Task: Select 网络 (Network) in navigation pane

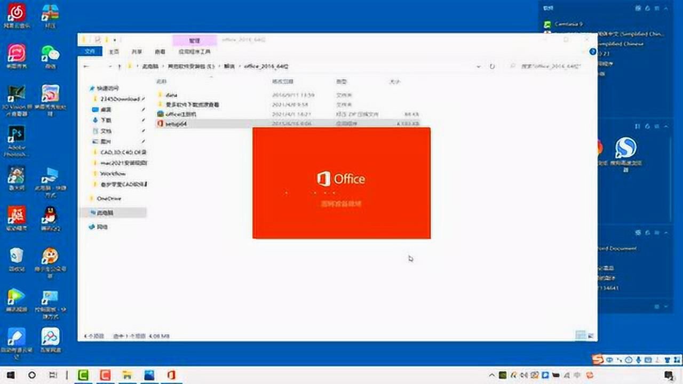Action: [x=99, y=227]
